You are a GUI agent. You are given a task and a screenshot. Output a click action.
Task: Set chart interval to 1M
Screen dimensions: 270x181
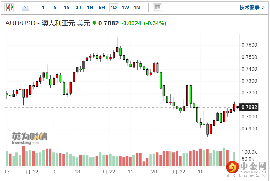(137, 8)
